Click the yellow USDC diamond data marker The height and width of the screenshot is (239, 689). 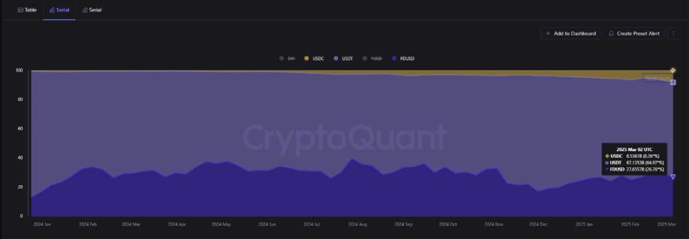pos(673,71)
